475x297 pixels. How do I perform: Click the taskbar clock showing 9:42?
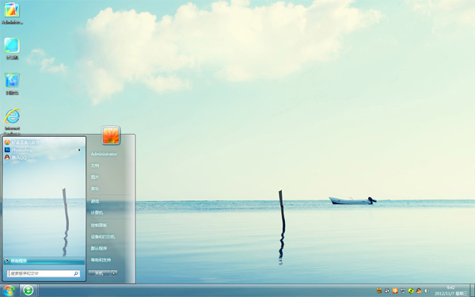450,291
